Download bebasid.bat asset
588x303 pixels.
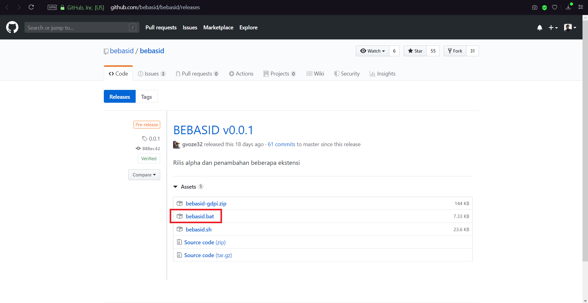click(x=200, y=216)
